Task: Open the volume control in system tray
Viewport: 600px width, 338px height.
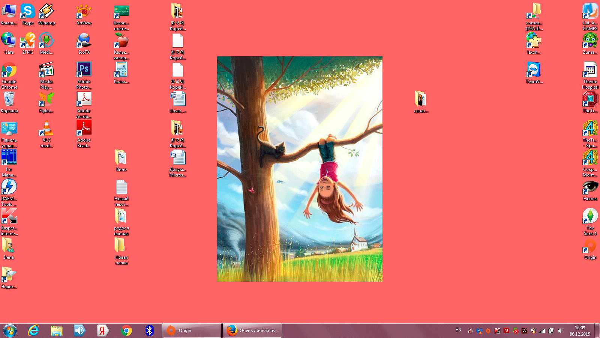Action: pos(560,331)
